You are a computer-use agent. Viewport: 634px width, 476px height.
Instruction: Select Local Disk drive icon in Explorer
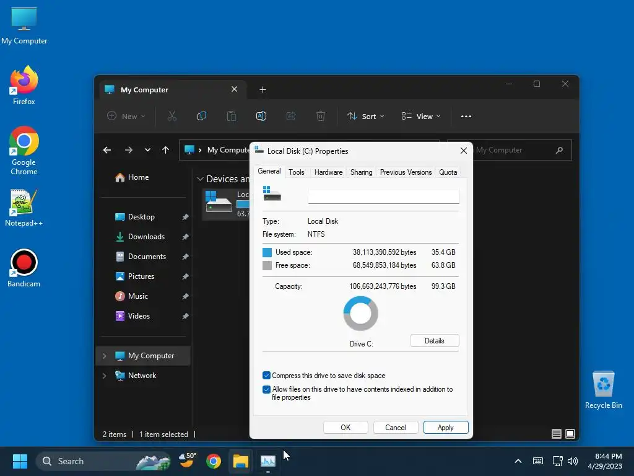(x=219, y=201)
